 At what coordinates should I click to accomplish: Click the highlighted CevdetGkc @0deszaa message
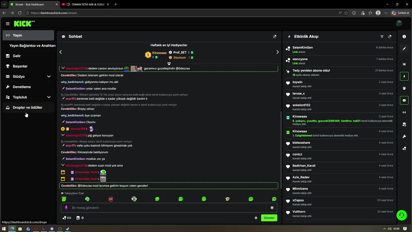pos(169,186)
